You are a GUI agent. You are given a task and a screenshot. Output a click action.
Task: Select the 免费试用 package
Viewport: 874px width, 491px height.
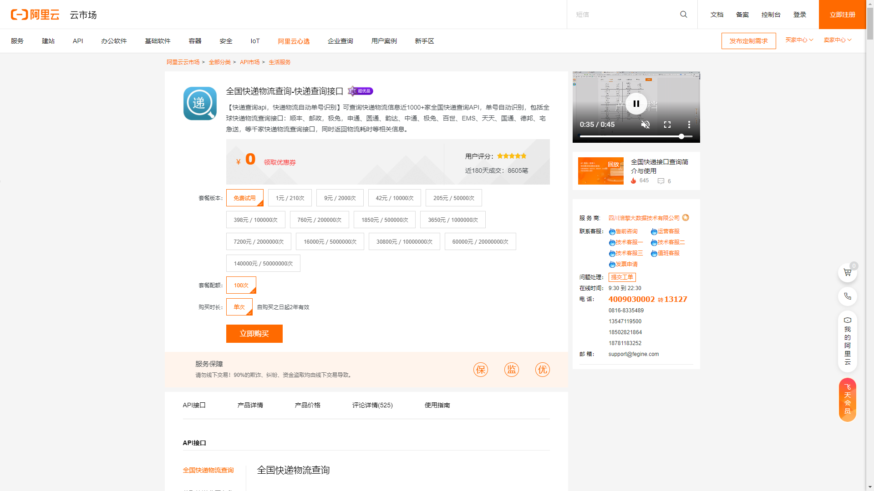point(245,198)
